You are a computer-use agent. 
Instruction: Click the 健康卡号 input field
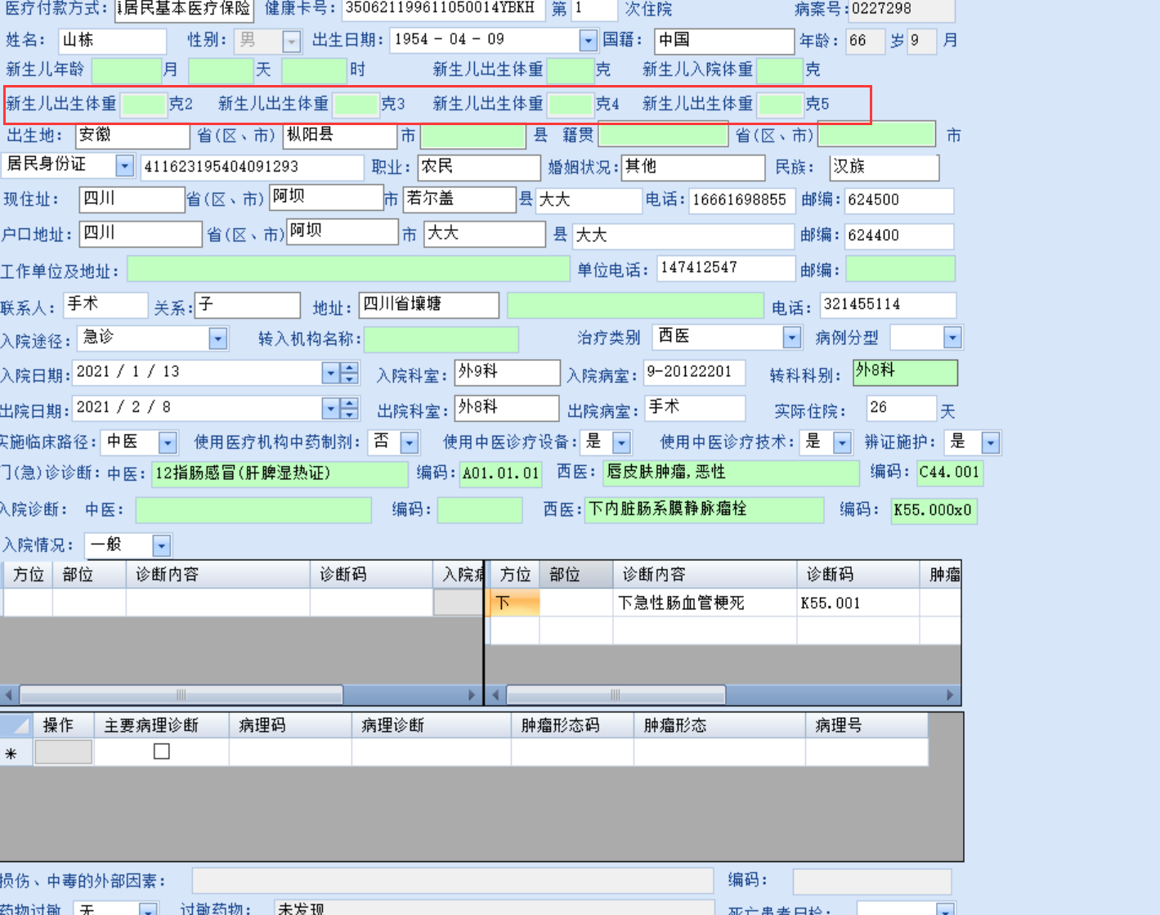[x=442, y=9]
